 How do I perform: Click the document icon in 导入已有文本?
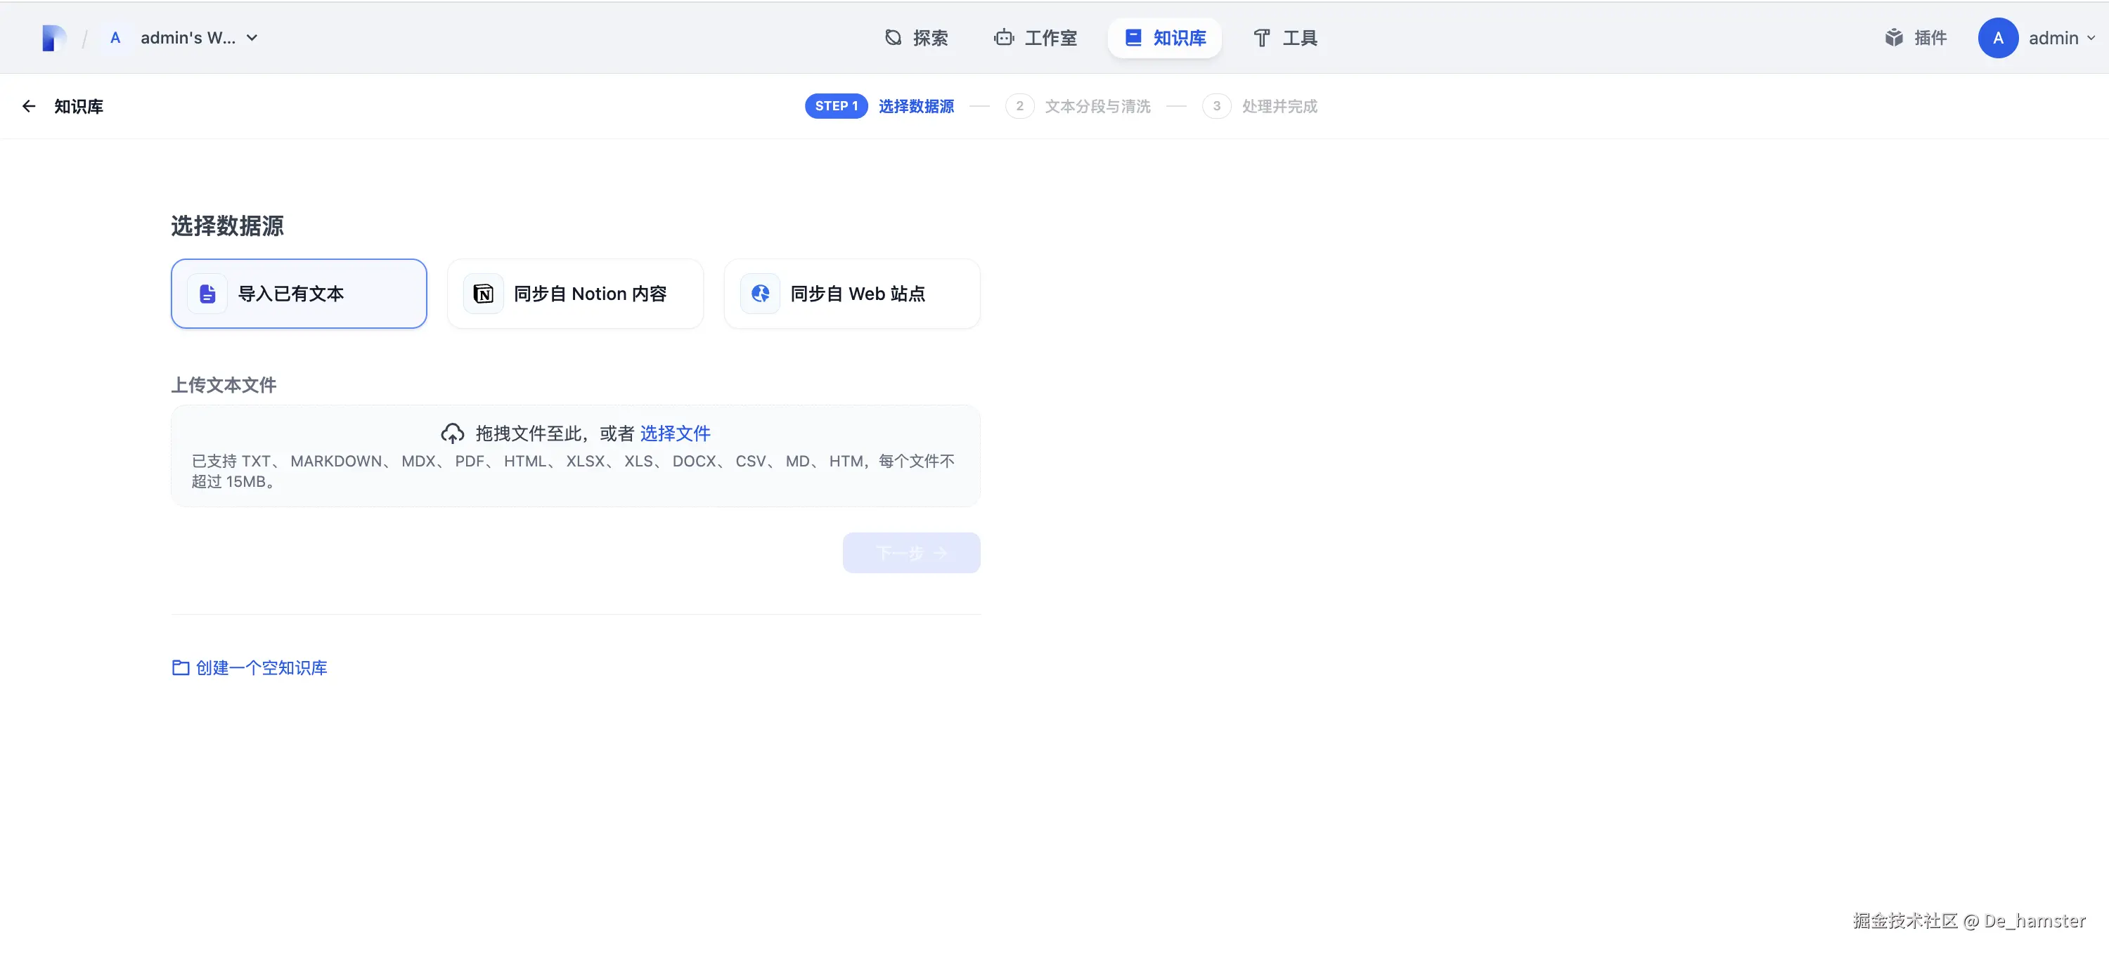pyautogui.click(x=207, y=294)
